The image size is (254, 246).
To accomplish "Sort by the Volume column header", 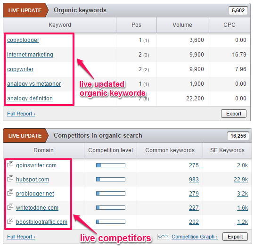I will point(182,25).
